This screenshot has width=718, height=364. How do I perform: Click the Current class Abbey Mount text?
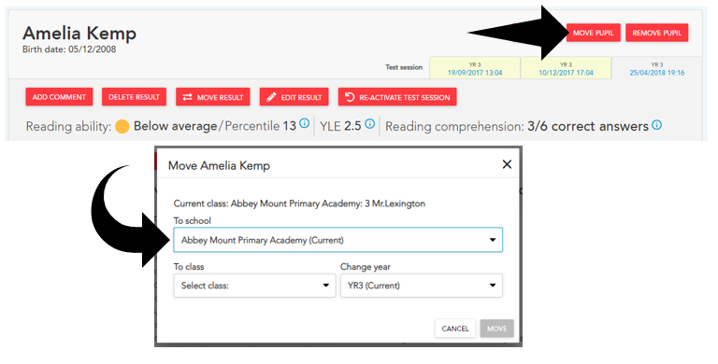point(299,203)
